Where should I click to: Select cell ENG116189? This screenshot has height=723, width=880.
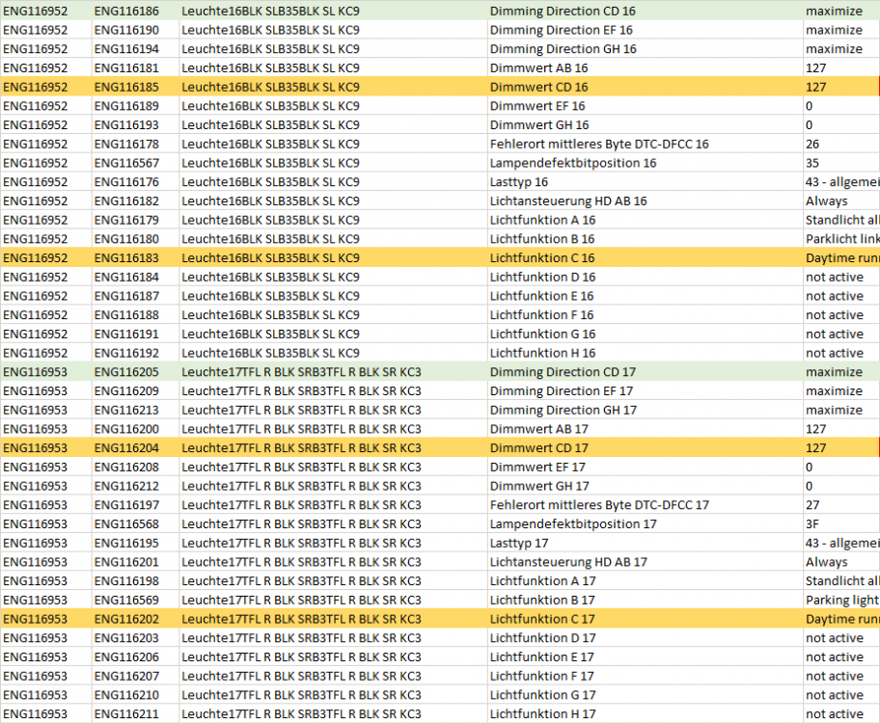click(x=135, y=106)
